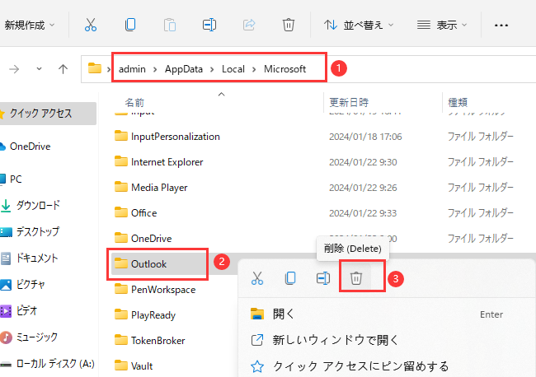Click the Delete trash icon in context menu

pyautogui.click(x=356, y=278)
